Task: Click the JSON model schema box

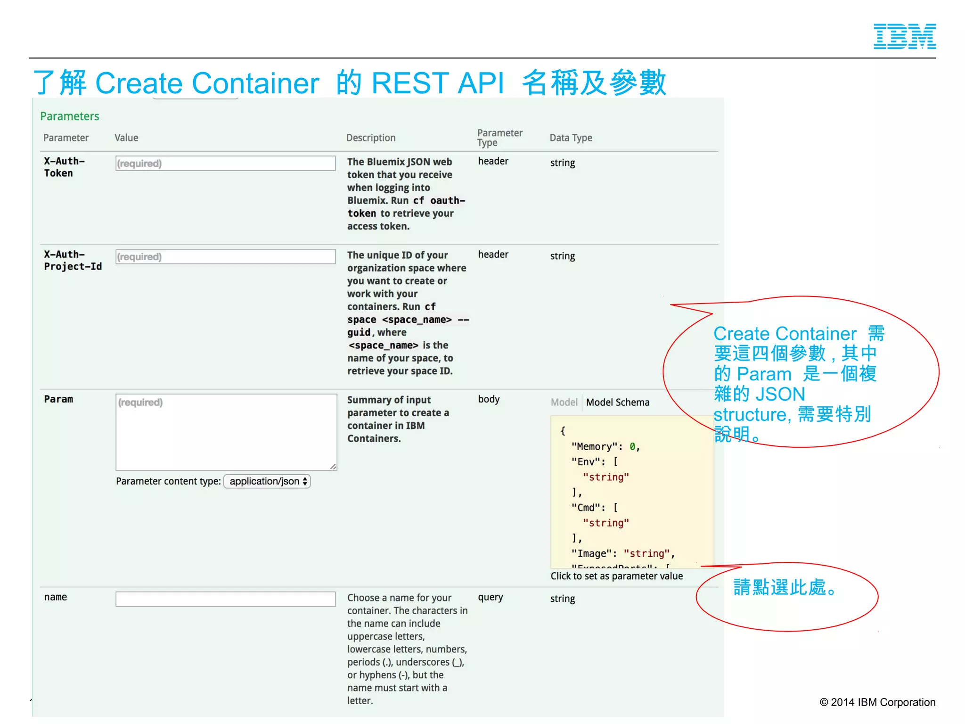Action: 632,492
